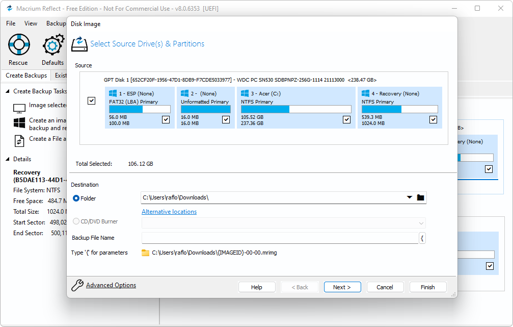Open the destination folder path dropdown
This screenshot has width=513, height=327.
[x=409, y=197]
